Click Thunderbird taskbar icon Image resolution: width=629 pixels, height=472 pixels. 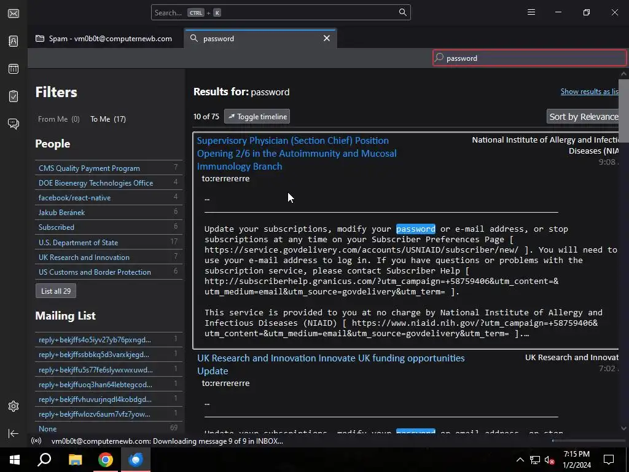click(x=136, y=460)
